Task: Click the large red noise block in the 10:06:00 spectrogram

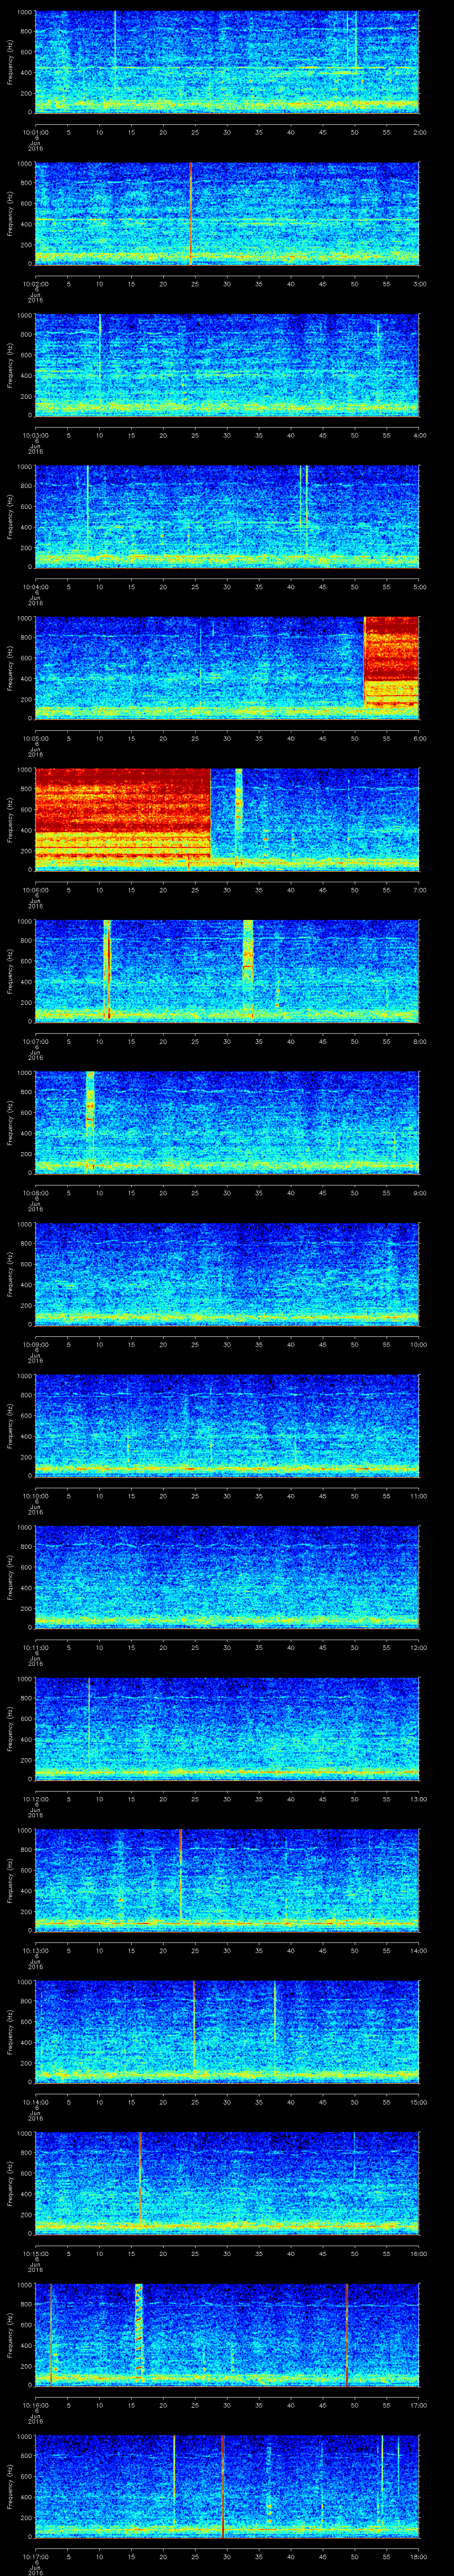Action: (123, 814)
